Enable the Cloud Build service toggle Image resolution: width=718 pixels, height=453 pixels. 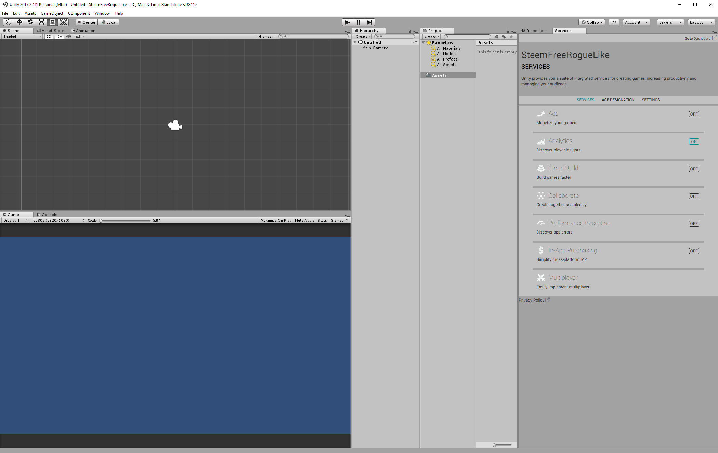pos(694,169)
